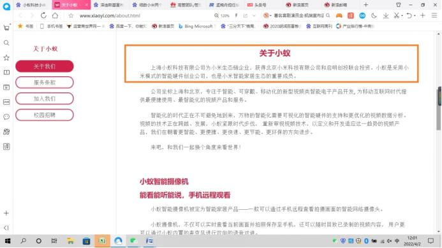Screen dimensions: 442x248
Task: Reload the page with the refresh icon
Action: 43,15
